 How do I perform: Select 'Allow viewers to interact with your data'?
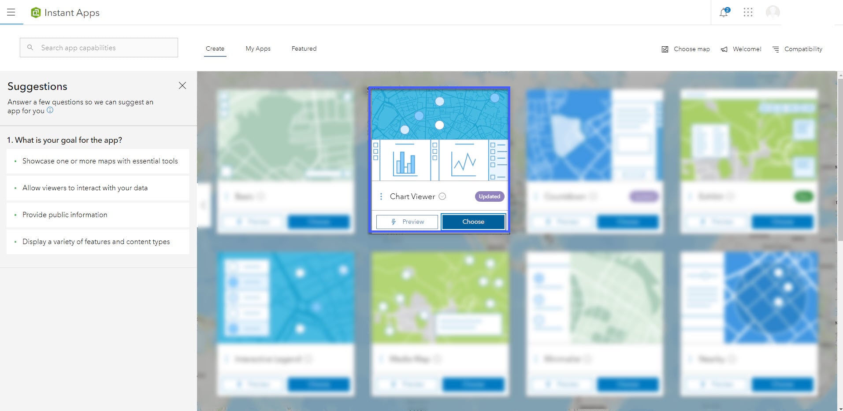coord(98,188)
